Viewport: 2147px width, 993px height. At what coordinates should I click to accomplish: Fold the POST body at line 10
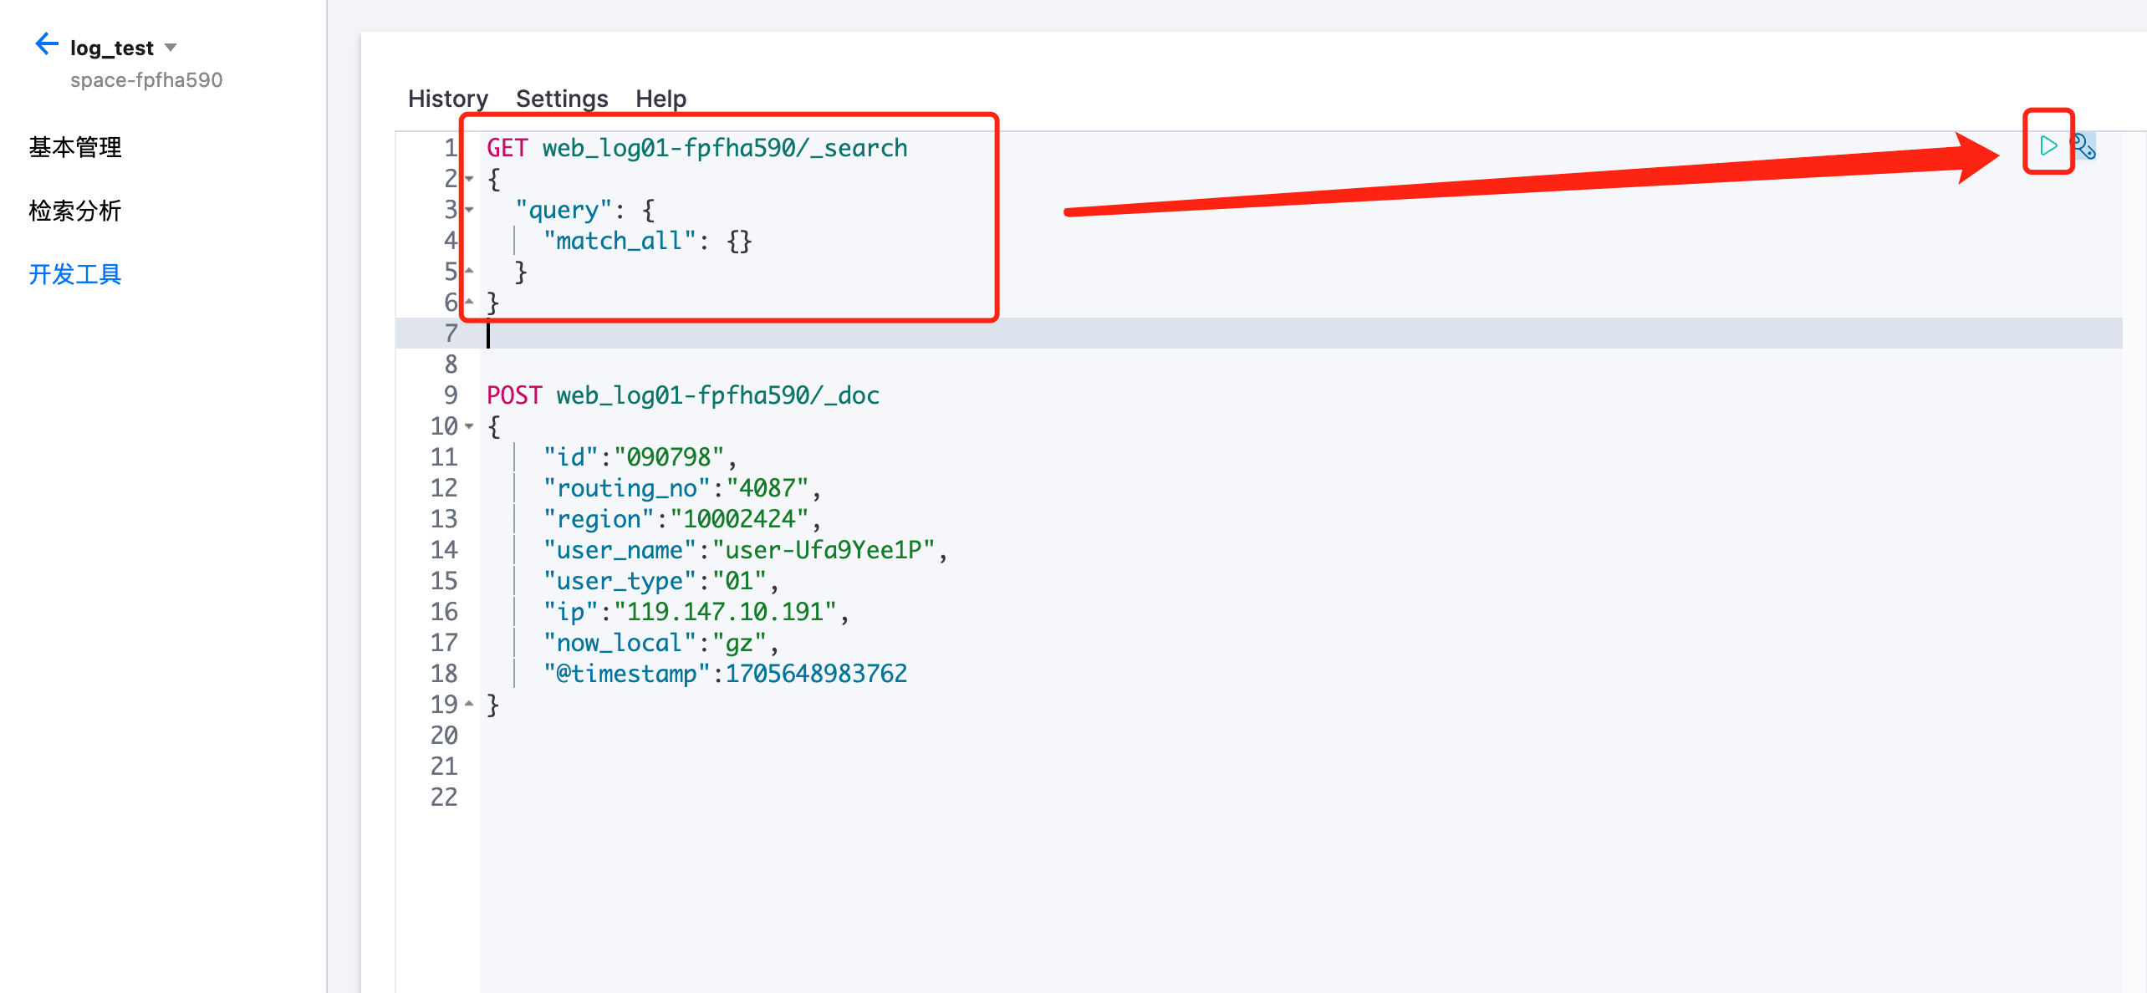470,426
